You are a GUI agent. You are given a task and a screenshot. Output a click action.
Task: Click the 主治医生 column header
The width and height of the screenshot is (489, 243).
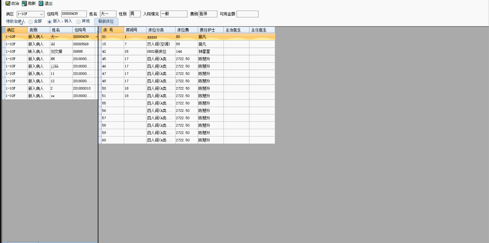pos(237,30)
